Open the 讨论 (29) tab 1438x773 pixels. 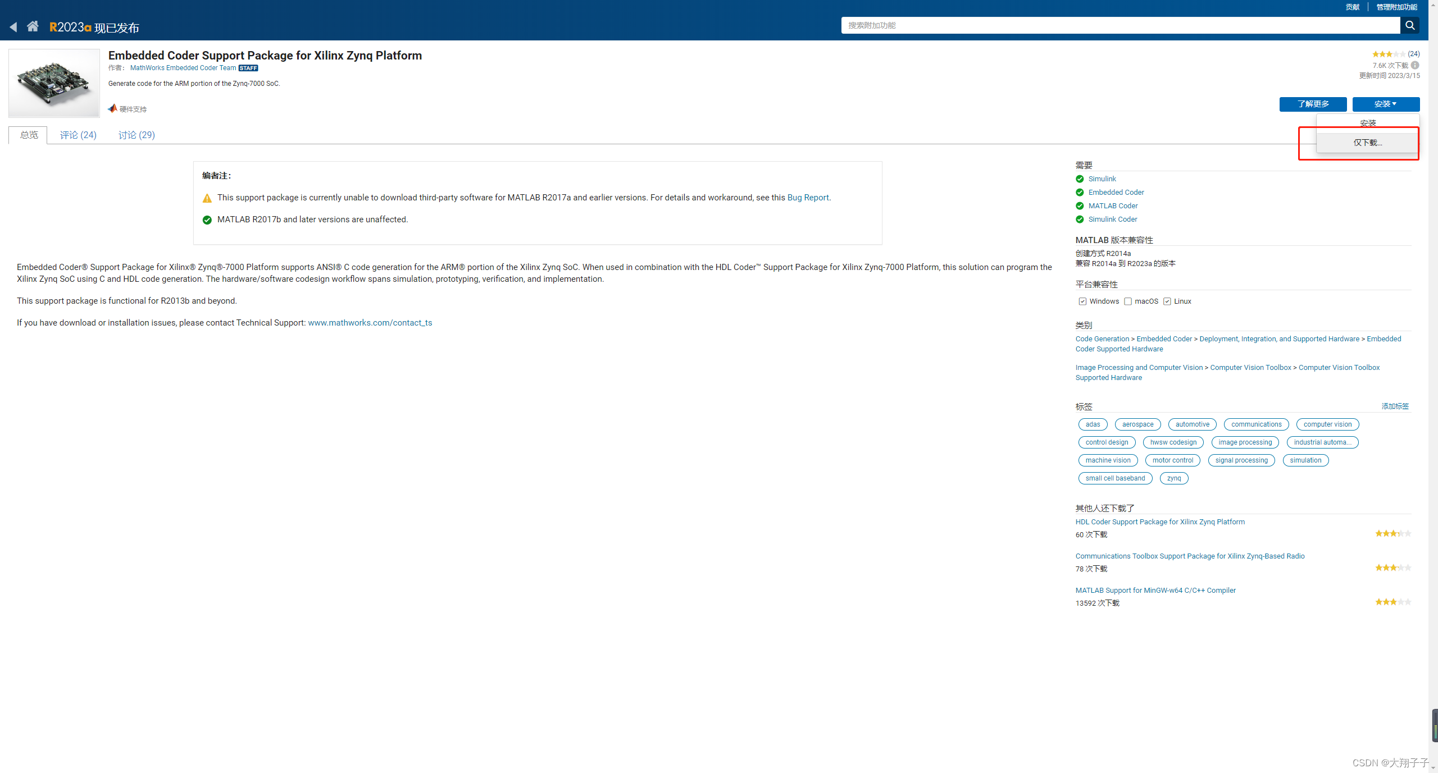pyautogui.click(x=136, y=135)
